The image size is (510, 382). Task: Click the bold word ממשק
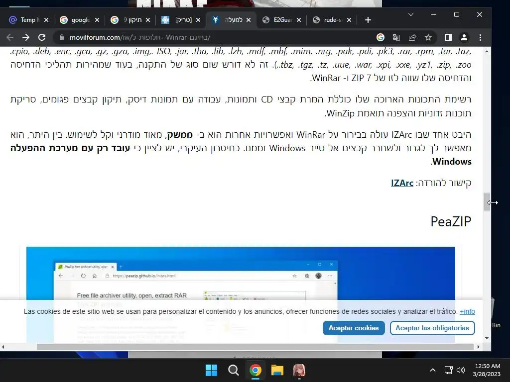click(x=180, y=134)
